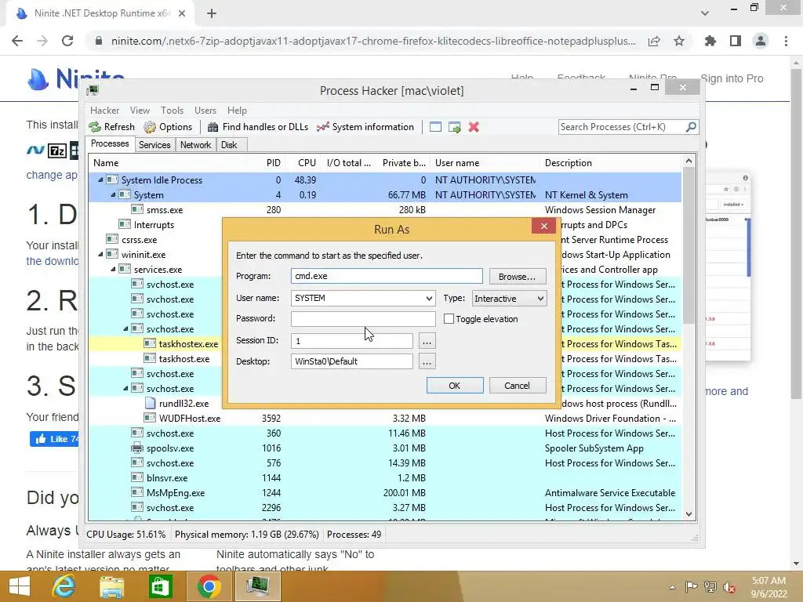
Task: Open Chrome profile avatar icon
Action: (761, 41)
